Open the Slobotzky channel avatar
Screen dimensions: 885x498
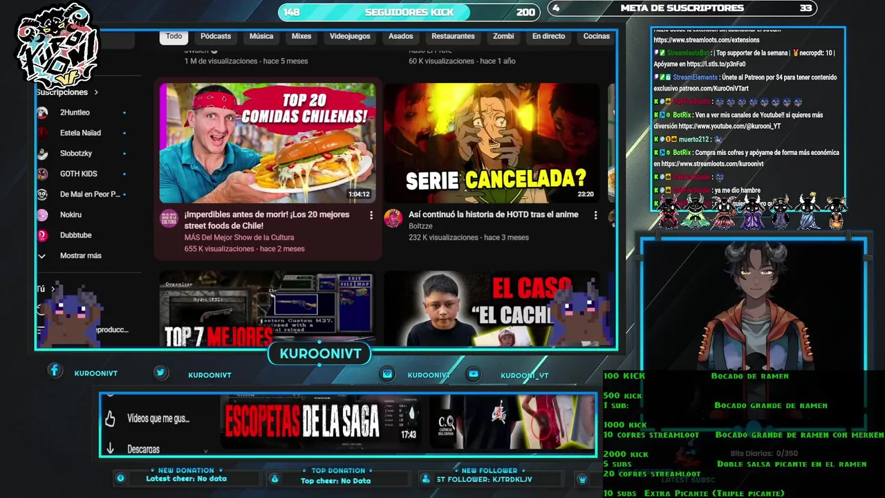pos(42,154)
